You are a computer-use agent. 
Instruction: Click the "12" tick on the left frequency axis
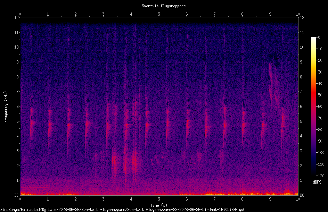(16, 18)
